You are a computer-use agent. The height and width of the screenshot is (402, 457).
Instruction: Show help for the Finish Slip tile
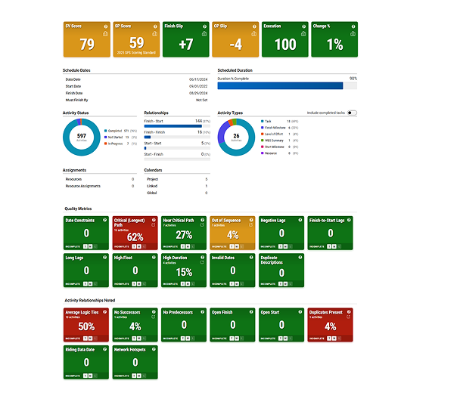[x=204, y=26]
